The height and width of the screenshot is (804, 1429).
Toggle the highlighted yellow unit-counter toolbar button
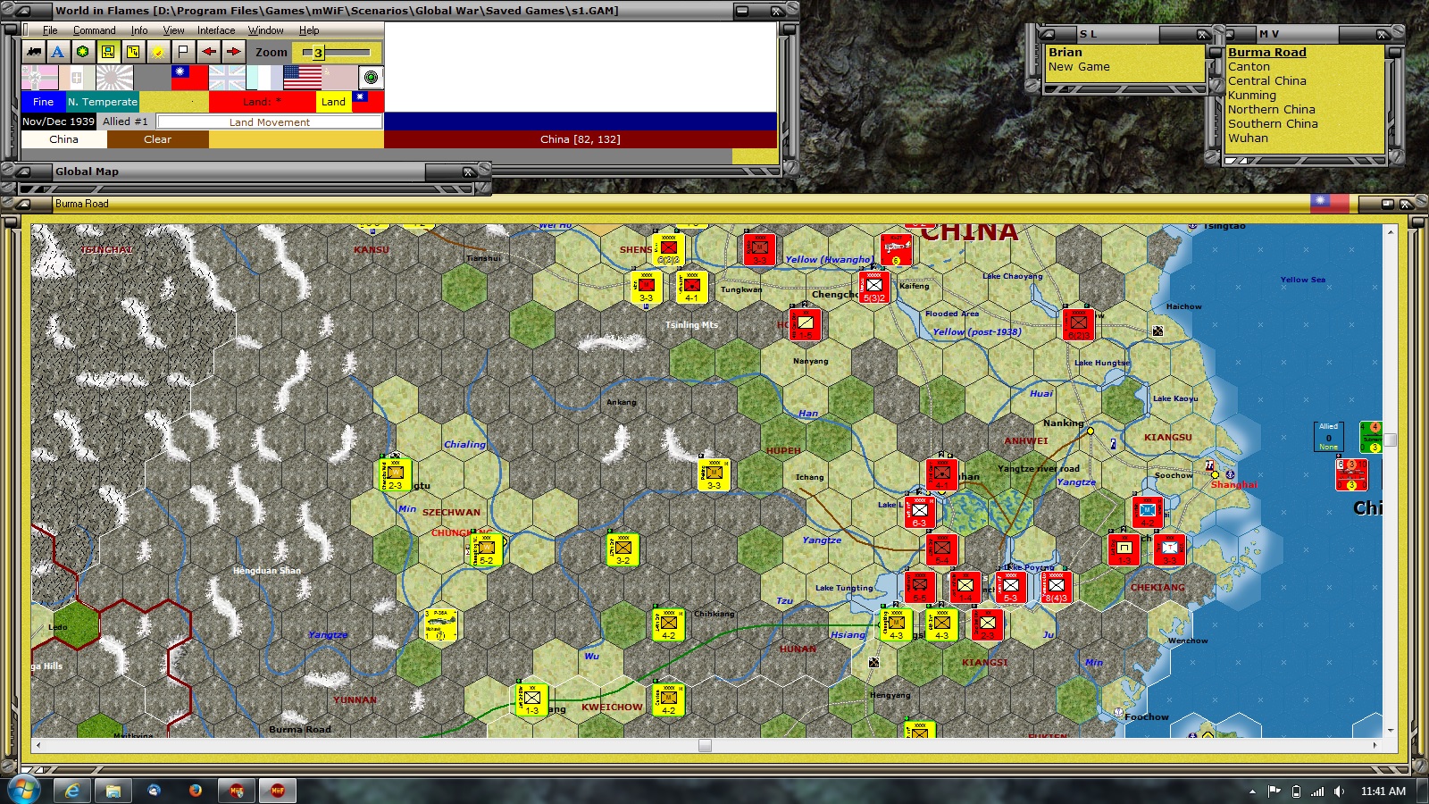(108, 52)
